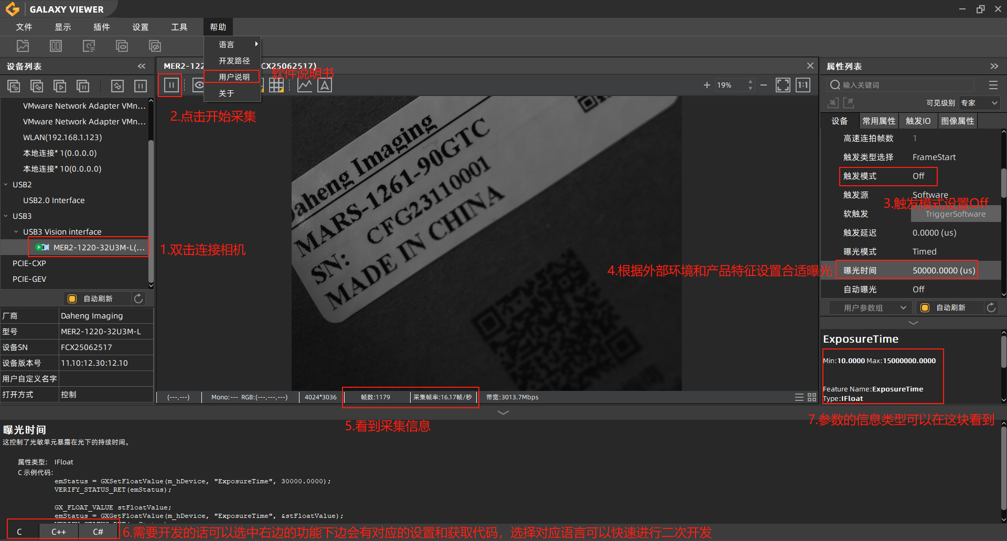Open the property list hamburger menu
Image resolution: width=1007 pixels, height=541 pixels.
coord(993,85)
